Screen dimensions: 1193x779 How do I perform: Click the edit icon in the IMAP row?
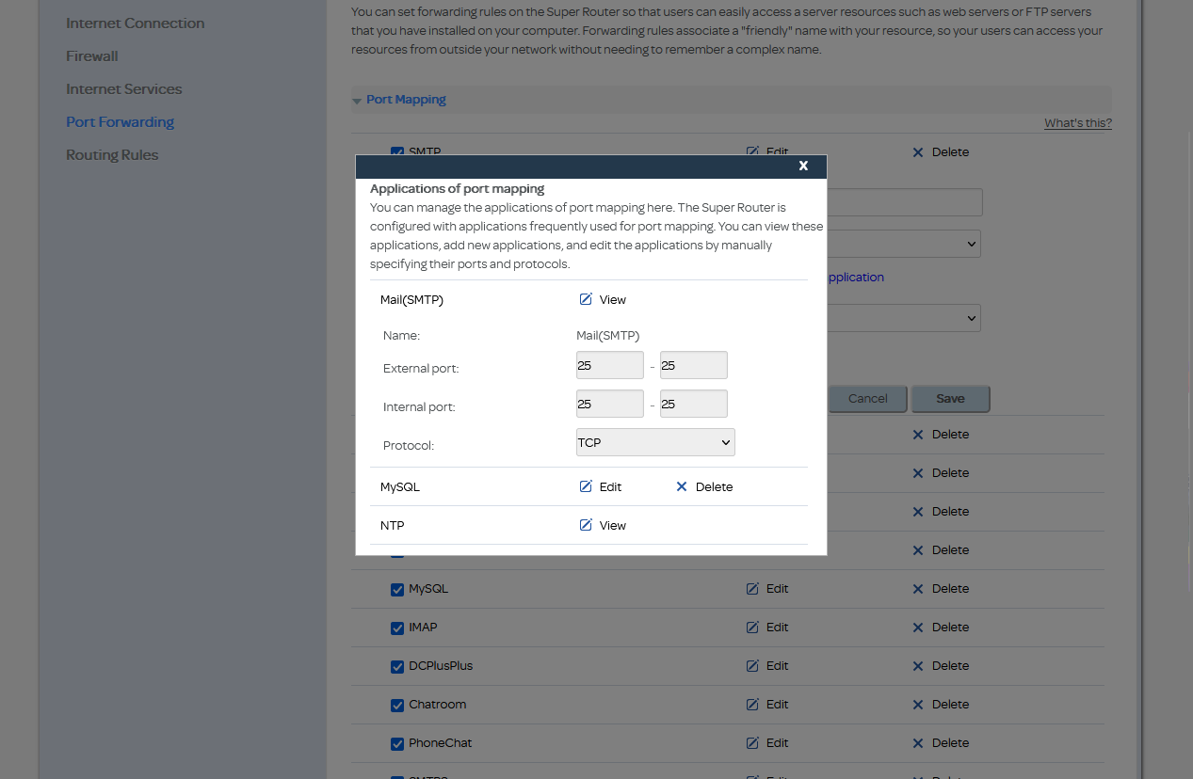coord(752,628)
